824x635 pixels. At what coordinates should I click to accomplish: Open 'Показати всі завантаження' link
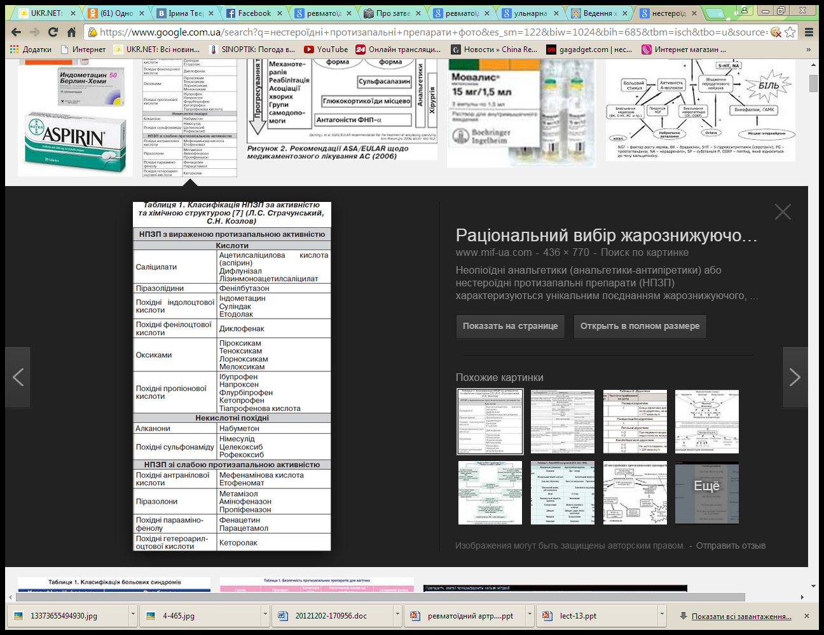click(x=741, y=616)
